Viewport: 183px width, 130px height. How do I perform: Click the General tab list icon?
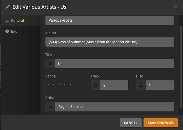tap(7, 21)
